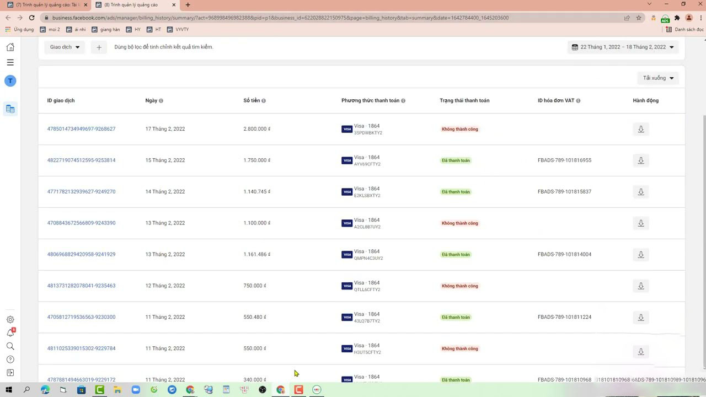Download receipt for 550.480 ₫ transaction

coord(641,318)
